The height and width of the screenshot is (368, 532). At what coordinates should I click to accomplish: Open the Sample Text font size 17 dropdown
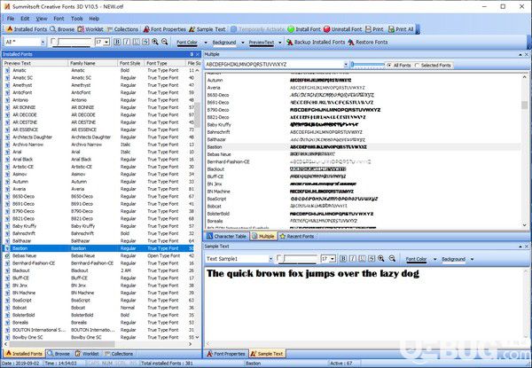tap(332, 259)
